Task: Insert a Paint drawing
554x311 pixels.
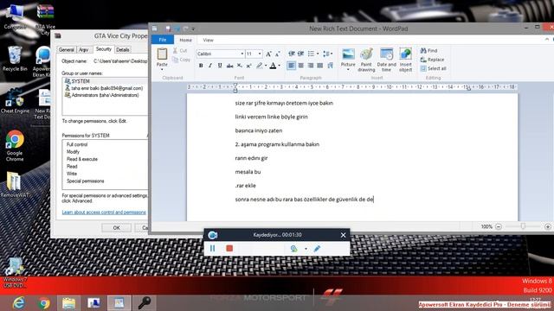Action: point(366,60)
